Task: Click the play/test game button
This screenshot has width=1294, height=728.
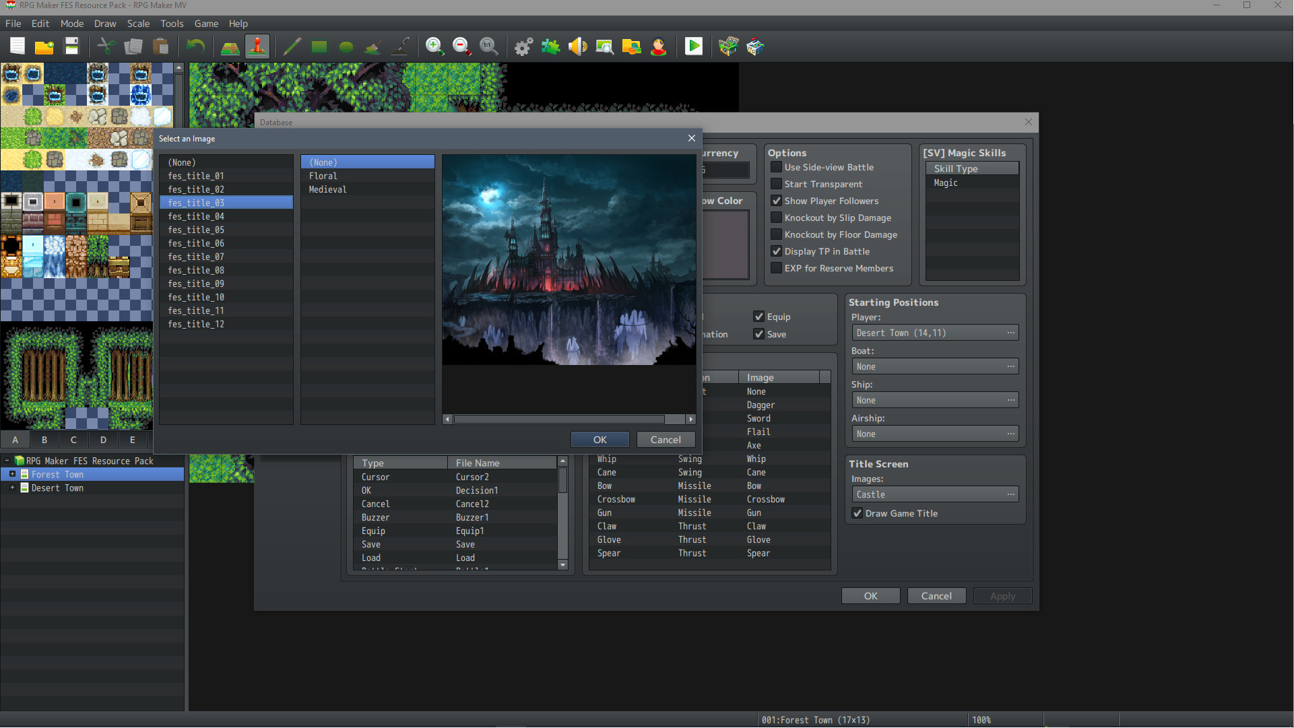Action: (693, 46)
